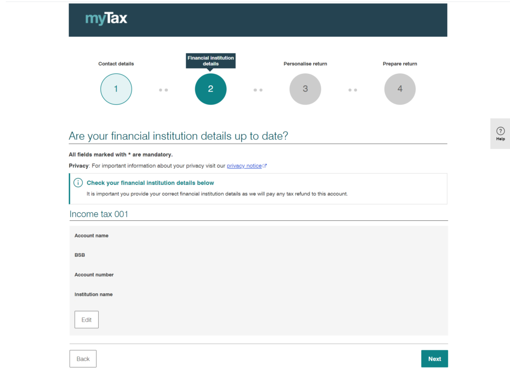Image resolution: width=510 pixels, height=374 pixels.
Task: Click the Account name field label
Action: pos(92,235)
